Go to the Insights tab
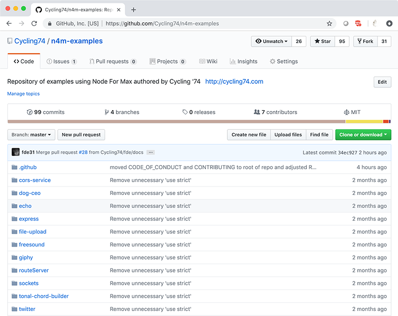Image resolution: width=398 pixels, height=316 pixels. coord(243,62)
